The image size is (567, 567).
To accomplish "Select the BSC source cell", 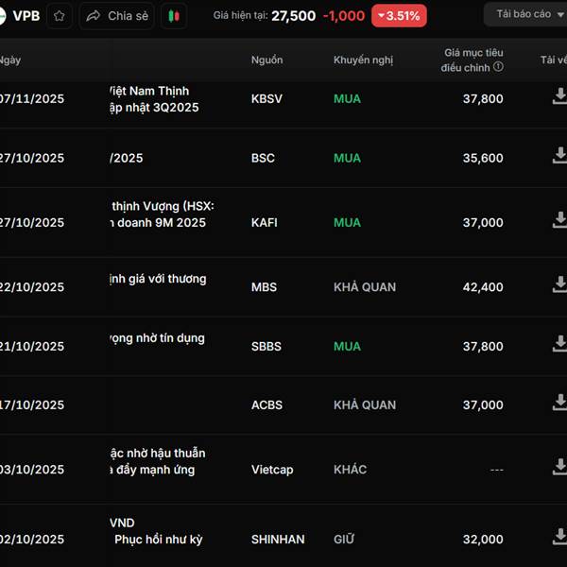I will point(263,158).
